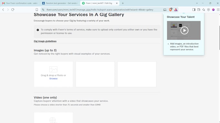Select the second empty image slot

pos(95,74)
